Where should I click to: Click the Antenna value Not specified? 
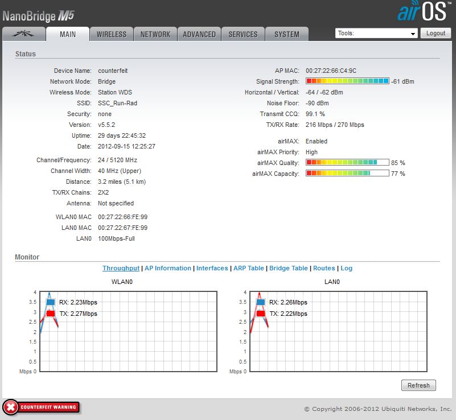[116, 203]
